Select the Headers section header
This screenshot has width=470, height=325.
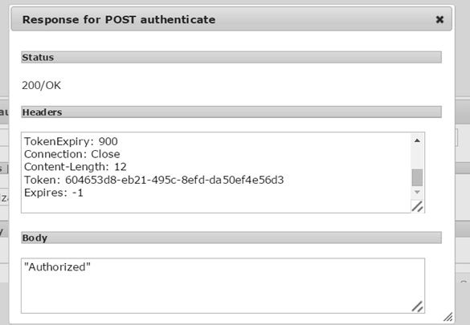point(231,112)
